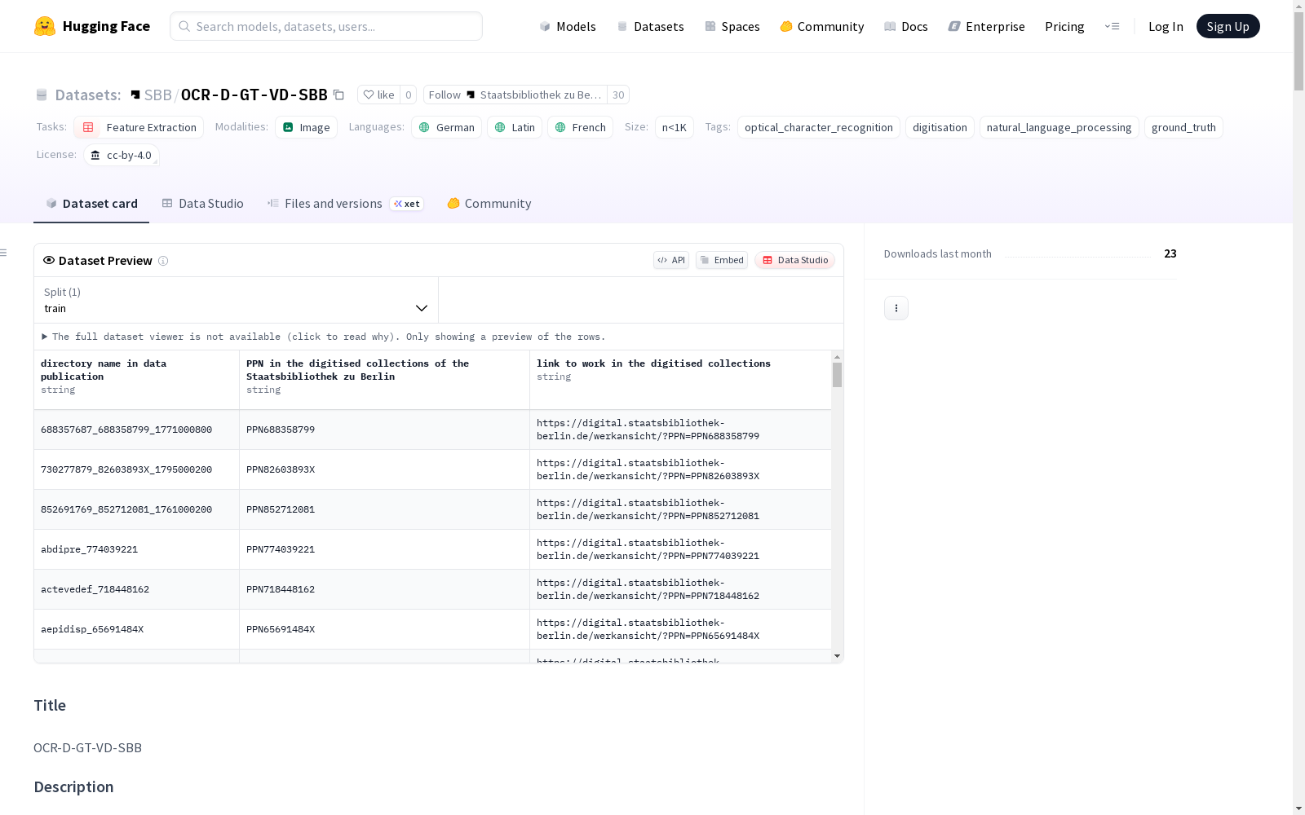Copy dataset name with the copy icon
The width and height of the screenshot is (1305, 815).
[339, 95]
